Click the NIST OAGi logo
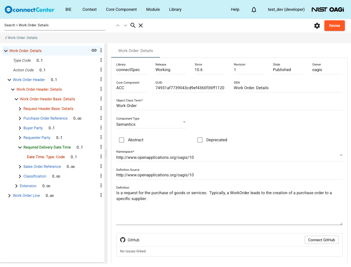 tap(328, 9)
